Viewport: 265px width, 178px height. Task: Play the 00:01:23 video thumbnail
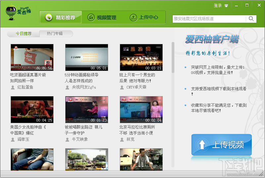pos(87,110)
